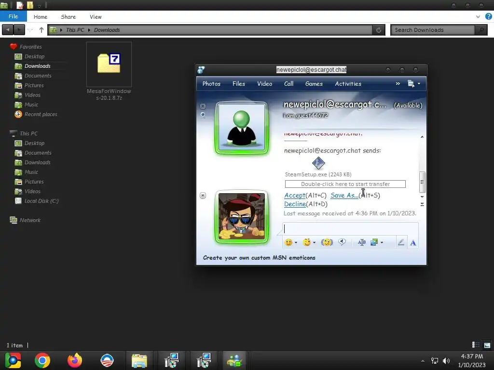Open the Share ribbon tab
The image size is (494, 370).
68,17
